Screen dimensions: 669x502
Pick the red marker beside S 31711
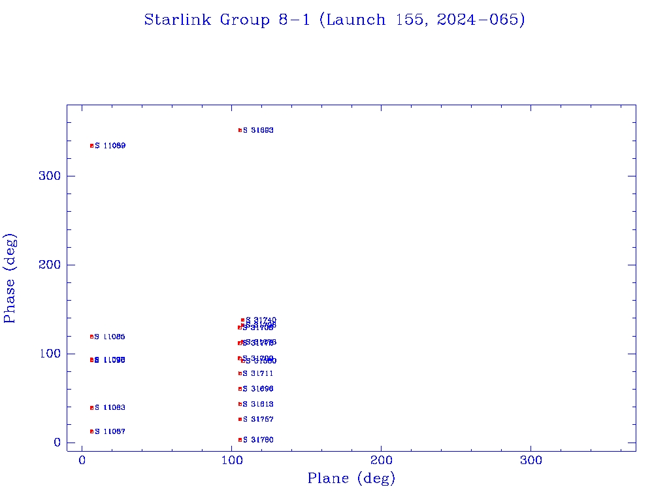click(240, 373)
